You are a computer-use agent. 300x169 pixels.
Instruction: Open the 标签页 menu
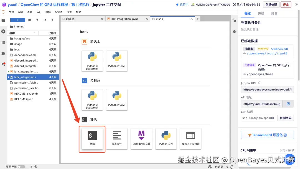coord(59,12)
